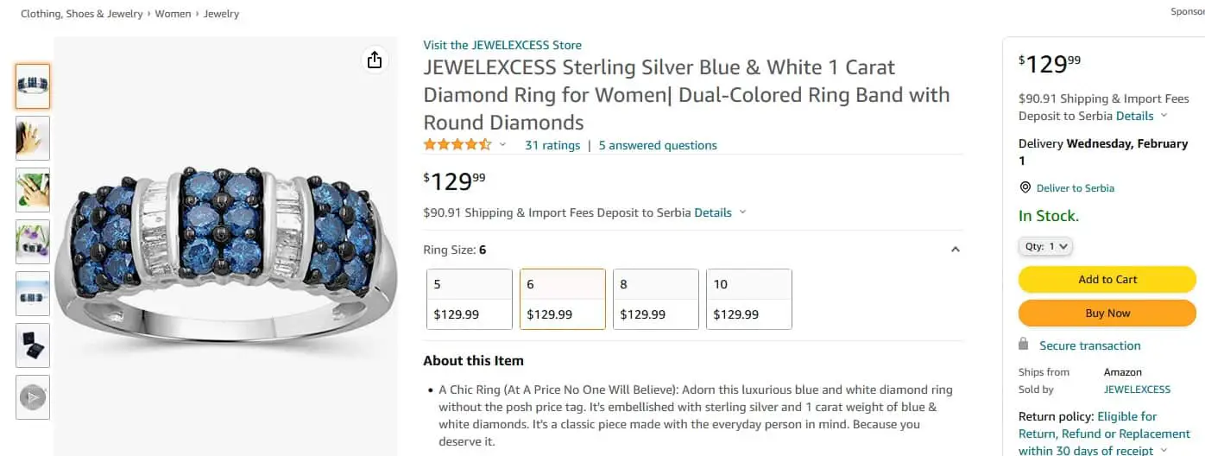
Task: Open the Clothing, Shoes & Jewelry breadcrumb
Action: point(81,14)
